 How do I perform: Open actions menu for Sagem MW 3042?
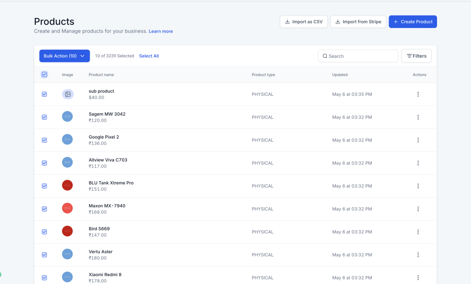pyautogui.click(x=418, y=117)
